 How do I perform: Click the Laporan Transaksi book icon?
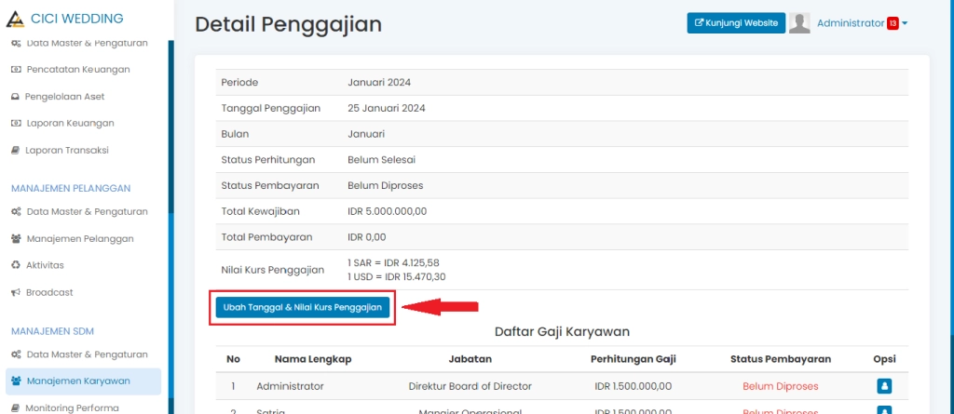click(16, 151)
